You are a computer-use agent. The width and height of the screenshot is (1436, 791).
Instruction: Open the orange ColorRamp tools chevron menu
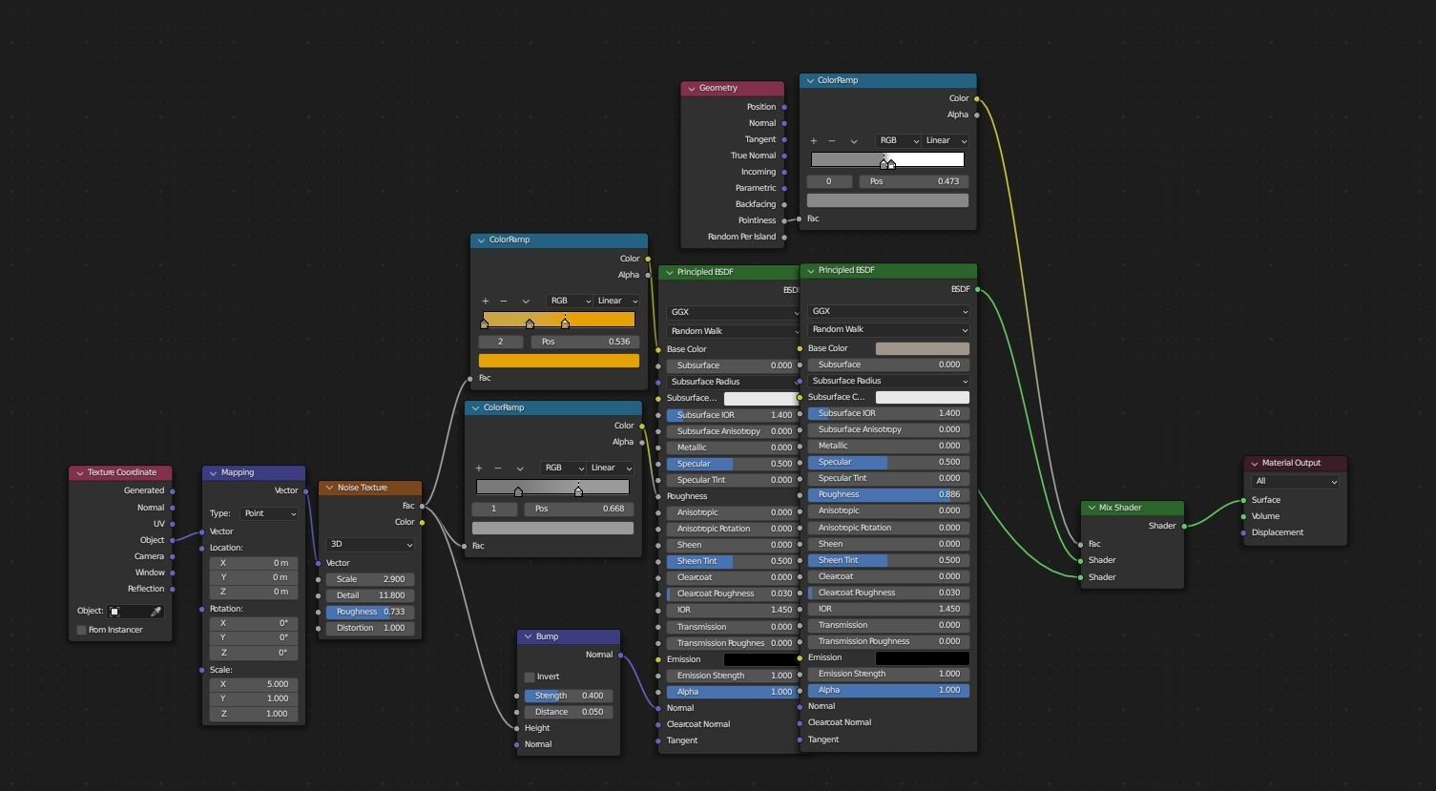click(x=526, y=301)
